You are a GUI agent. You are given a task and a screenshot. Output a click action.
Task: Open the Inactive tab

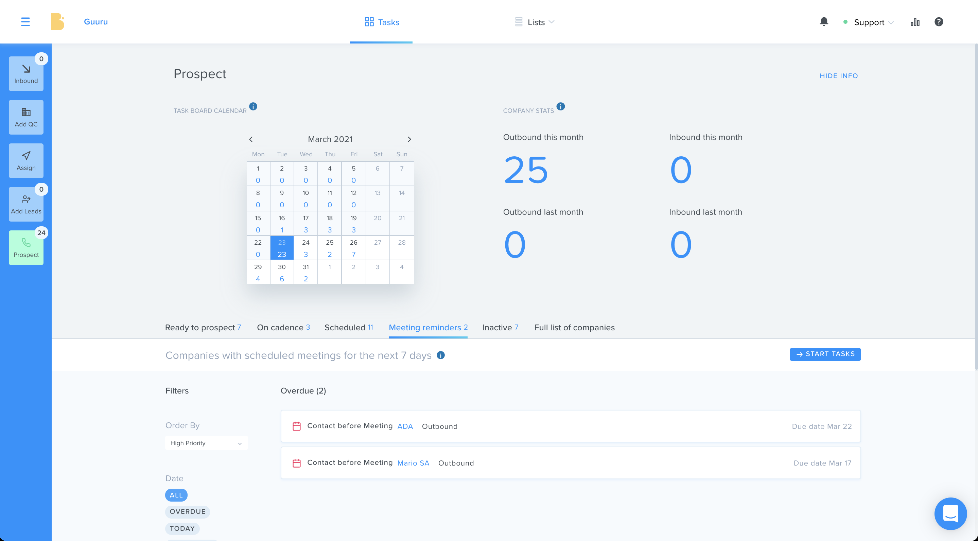pos(500,328)
